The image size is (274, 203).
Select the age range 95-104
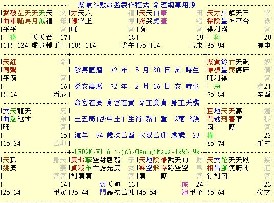pyautogui.click(x=150, y=46)
